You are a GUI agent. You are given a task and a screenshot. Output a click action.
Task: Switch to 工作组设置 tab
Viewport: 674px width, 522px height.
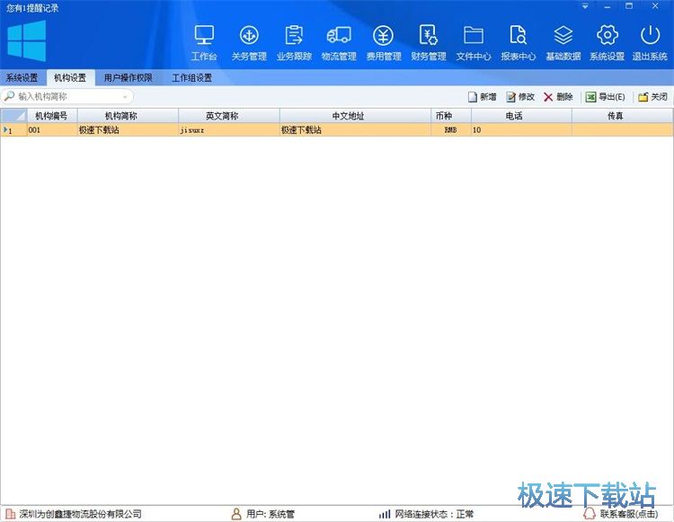pos(191,78)
